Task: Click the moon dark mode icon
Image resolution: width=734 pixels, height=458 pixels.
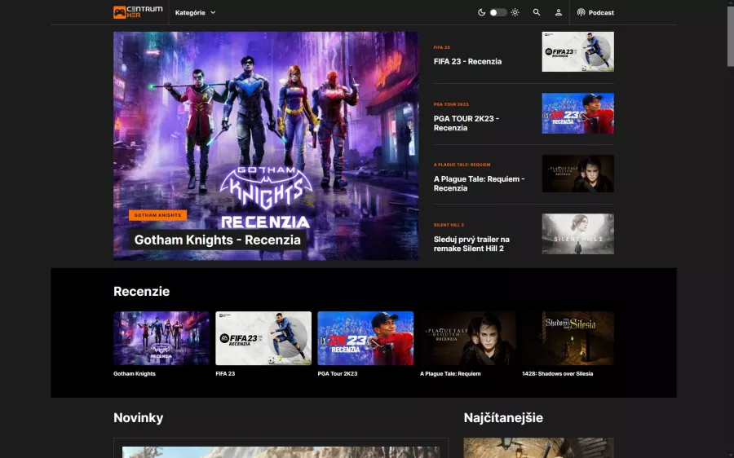Action: (481, 12)
